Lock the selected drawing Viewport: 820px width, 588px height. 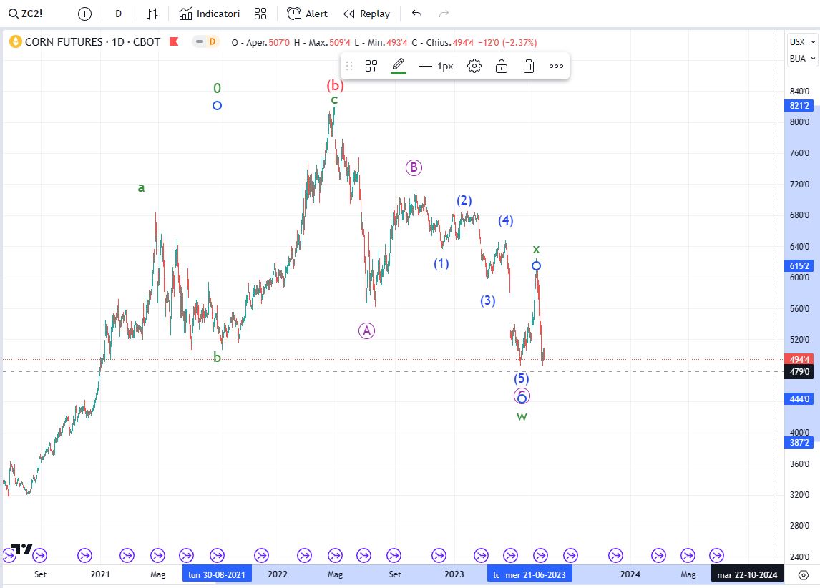click(x=502, y=66)
